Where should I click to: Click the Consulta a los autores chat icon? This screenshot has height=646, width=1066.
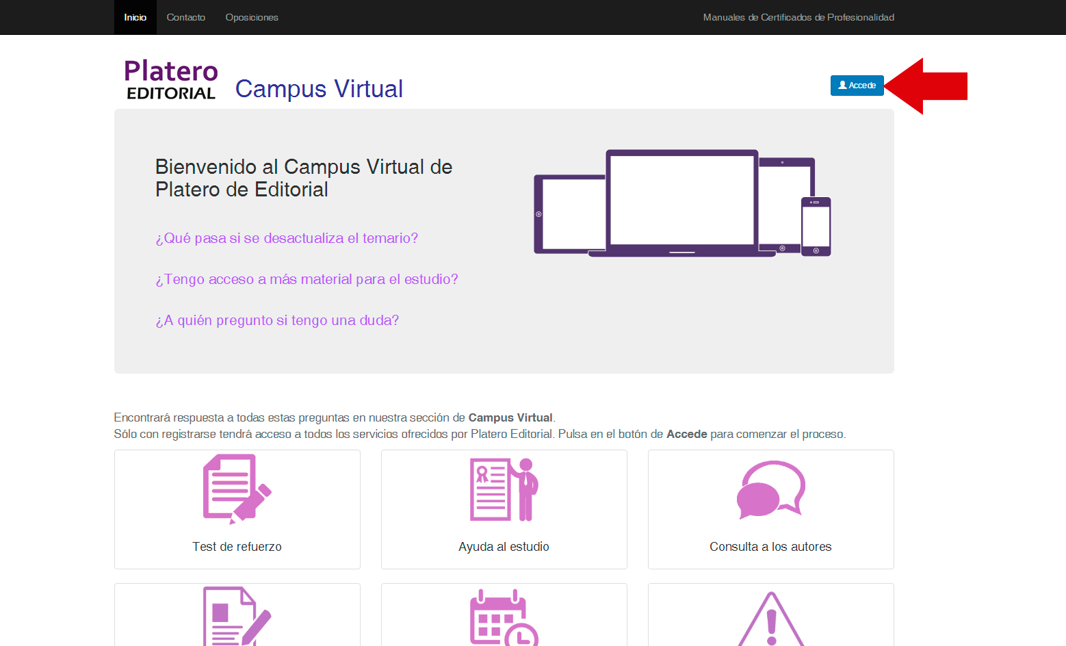[771, 489]
